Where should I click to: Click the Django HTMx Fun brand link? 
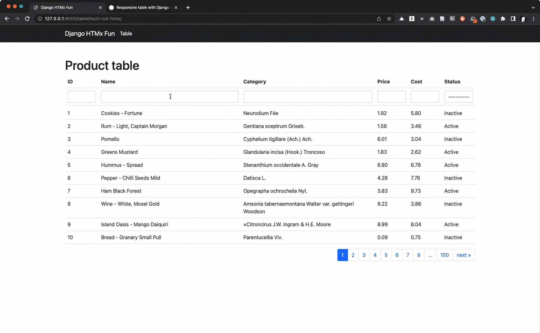[x=90, y=33]
